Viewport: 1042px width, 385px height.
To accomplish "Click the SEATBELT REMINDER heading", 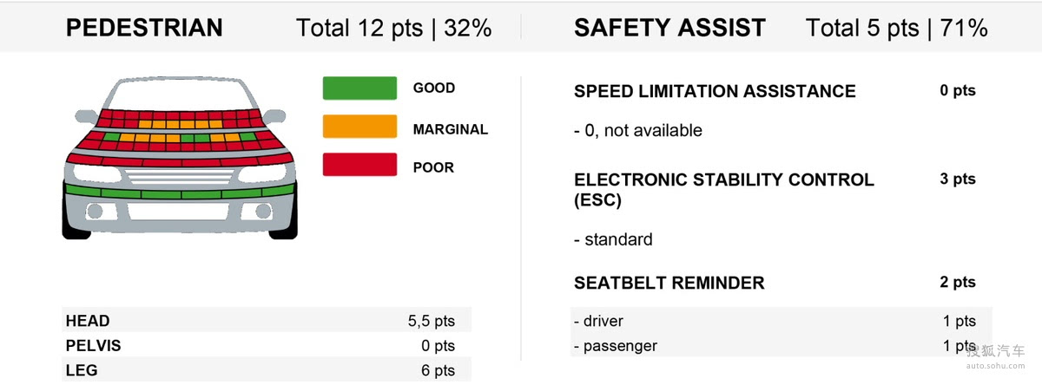I will [x=669, y=283].
